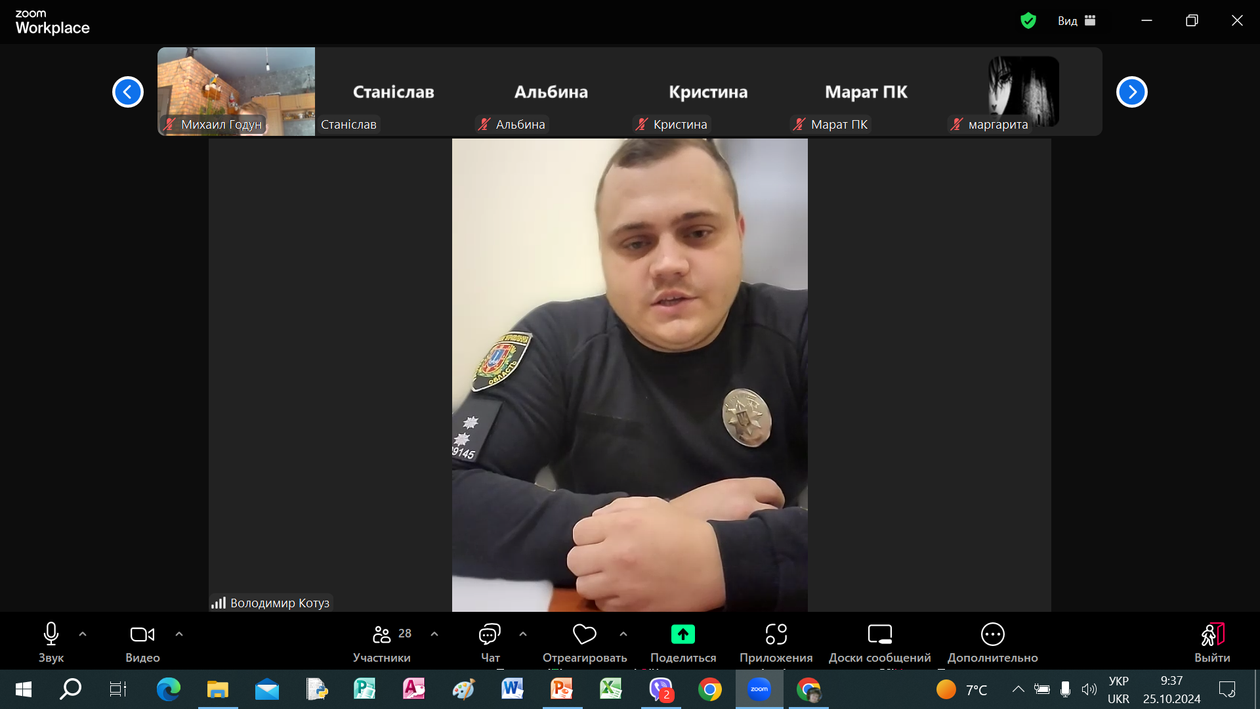This screenshot has width=1260, height=709.
Task: Open Viber from the Windows taskbar
Action: pyautogui.click(x=661, y=689)
